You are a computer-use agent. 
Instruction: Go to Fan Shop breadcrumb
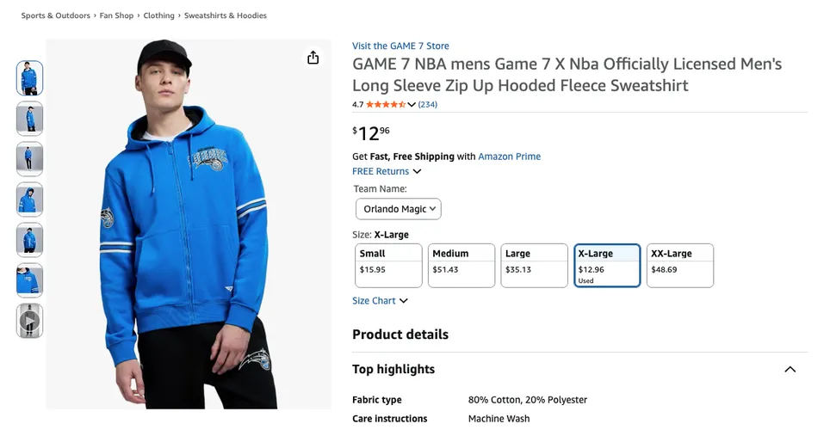click(116, 15)
